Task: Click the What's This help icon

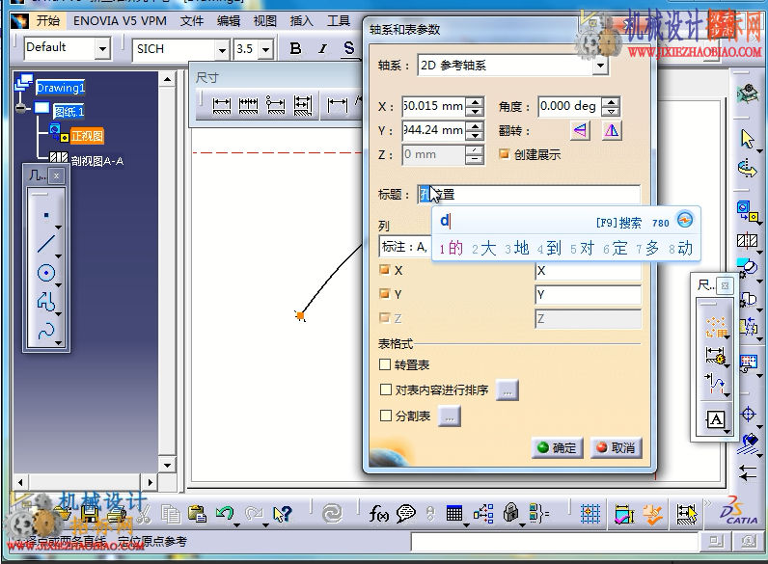Action: click(x=283, y=514)
